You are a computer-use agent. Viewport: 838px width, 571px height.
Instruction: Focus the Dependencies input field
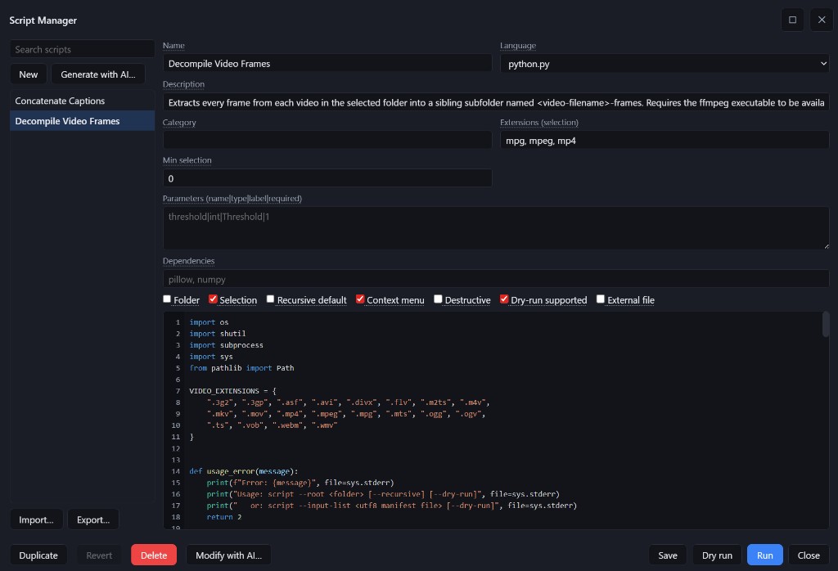coord(496,279)
